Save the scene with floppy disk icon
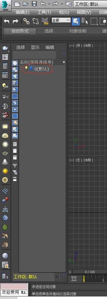Image resolution: width=107 pixels, height=299 pixels. (x=34, y=4)
